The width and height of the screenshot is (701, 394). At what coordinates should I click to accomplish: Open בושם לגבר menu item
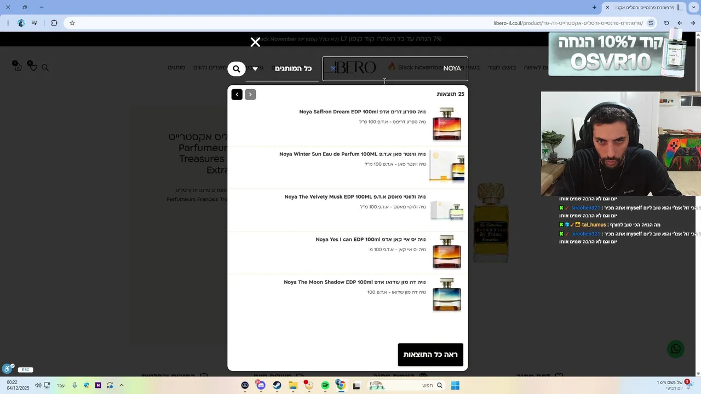pos(502,67)
